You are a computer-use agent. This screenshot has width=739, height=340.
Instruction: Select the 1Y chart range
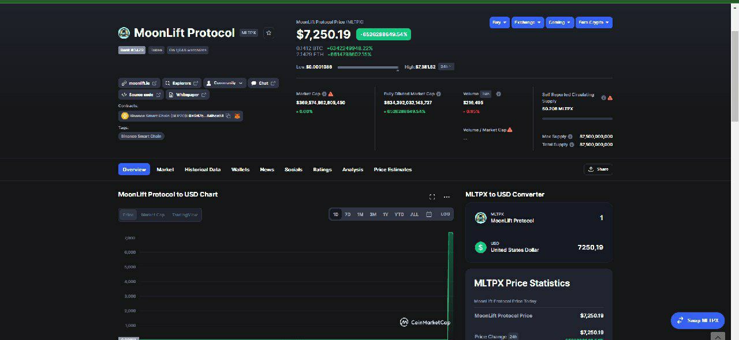tap(386, 214)
